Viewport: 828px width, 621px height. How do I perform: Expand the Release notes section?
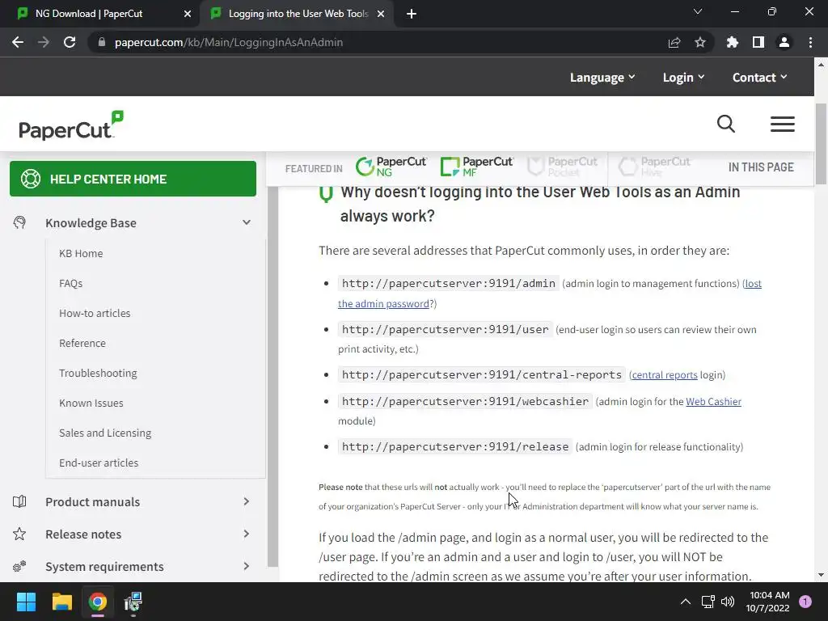pyautogui.click(x=247, y=534)
